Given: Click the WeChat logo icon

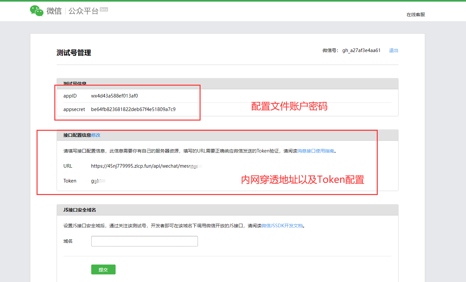Looking at the screenshot, I should pyautogui.click(x=37, y=11).
